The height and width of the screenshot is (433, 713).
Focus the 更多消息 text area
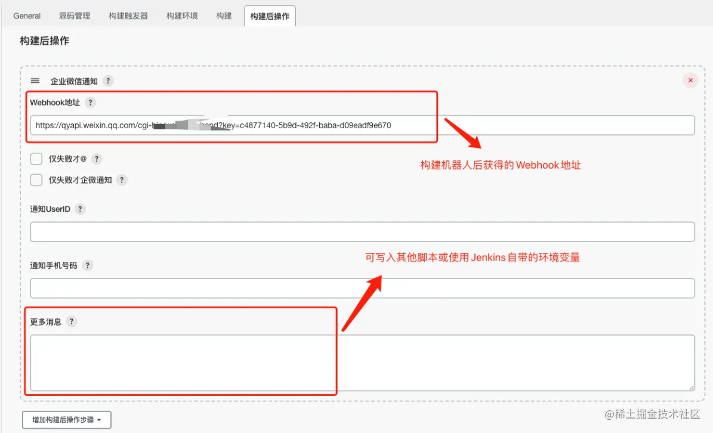362,363
